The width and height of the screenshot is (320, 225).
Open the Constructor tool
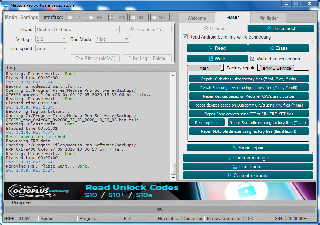248,166
